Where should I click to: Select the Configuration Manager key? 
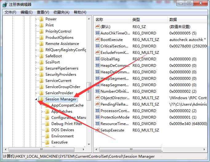(x=69, y=118)
